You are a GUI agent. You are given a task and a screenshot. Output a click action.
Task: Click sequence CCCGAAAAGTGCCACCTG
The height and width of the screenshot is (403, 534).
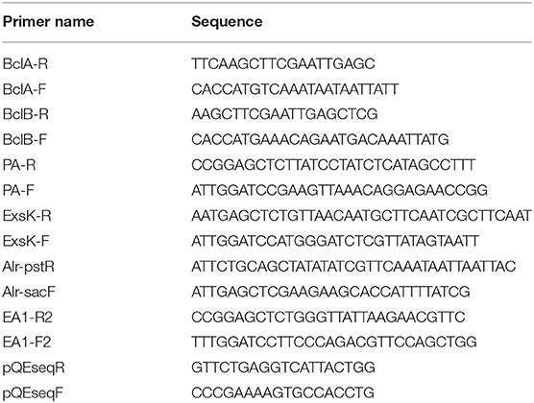282,392
